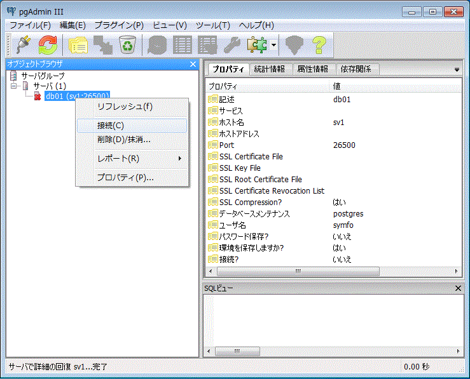This screenshot has width=470, height=379.
Task: Choose 接続(C) from the context menu
Action: pos(132,126)
